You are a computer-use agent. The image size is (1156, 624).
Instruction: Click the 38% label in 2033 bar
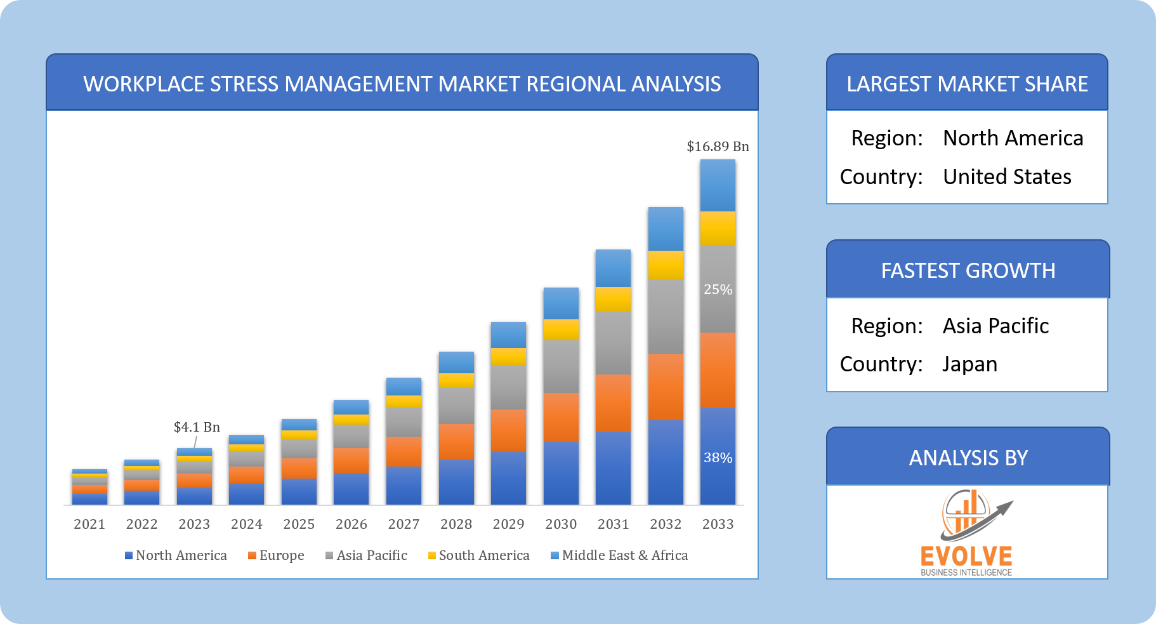(x=718, y=458)
